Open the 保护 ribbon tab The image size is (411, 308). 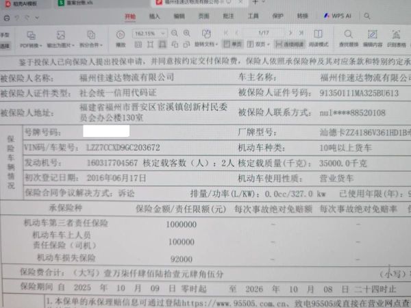(277, 16)
